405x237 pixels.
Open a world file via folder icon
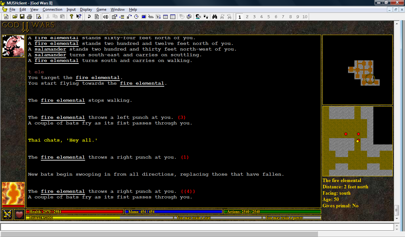click(15, 17)
